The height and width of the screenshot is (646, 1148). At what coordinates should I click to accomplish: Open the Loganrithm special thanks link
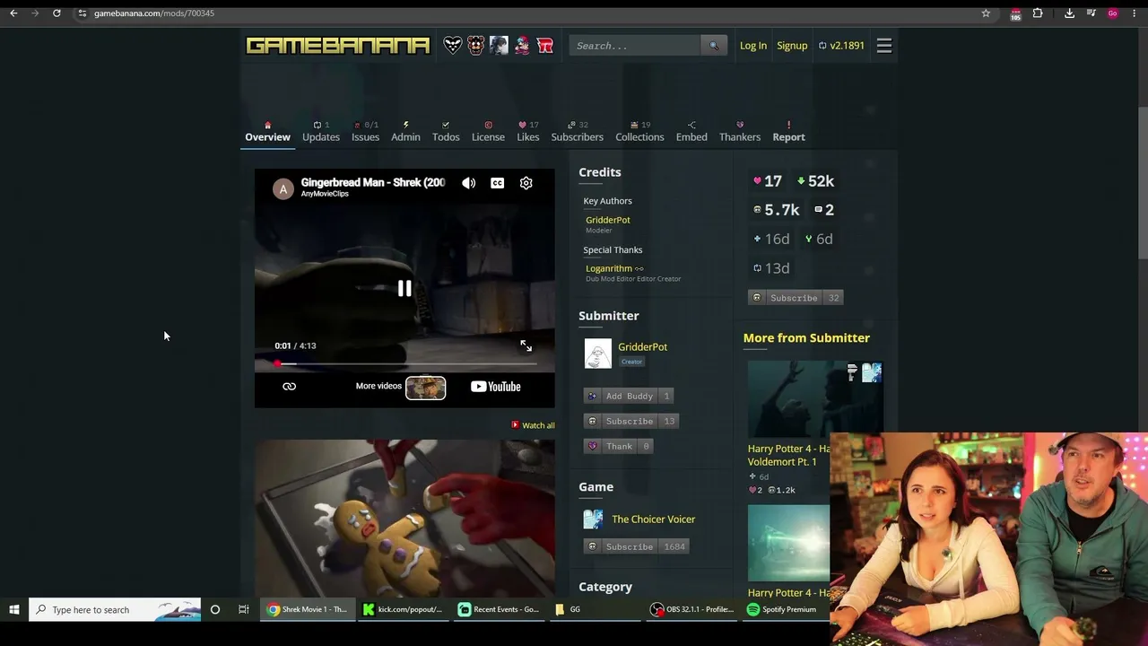pyautogui.click(x=609, y=268)
